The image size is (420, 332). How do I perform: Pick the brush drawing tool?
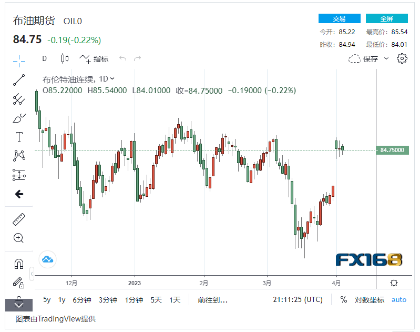19,118
